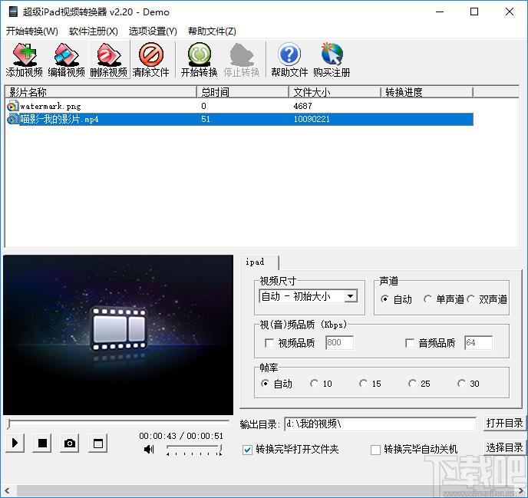Click the horizontal scrollbar right arrow
The image size is (528, 498).
520,491
